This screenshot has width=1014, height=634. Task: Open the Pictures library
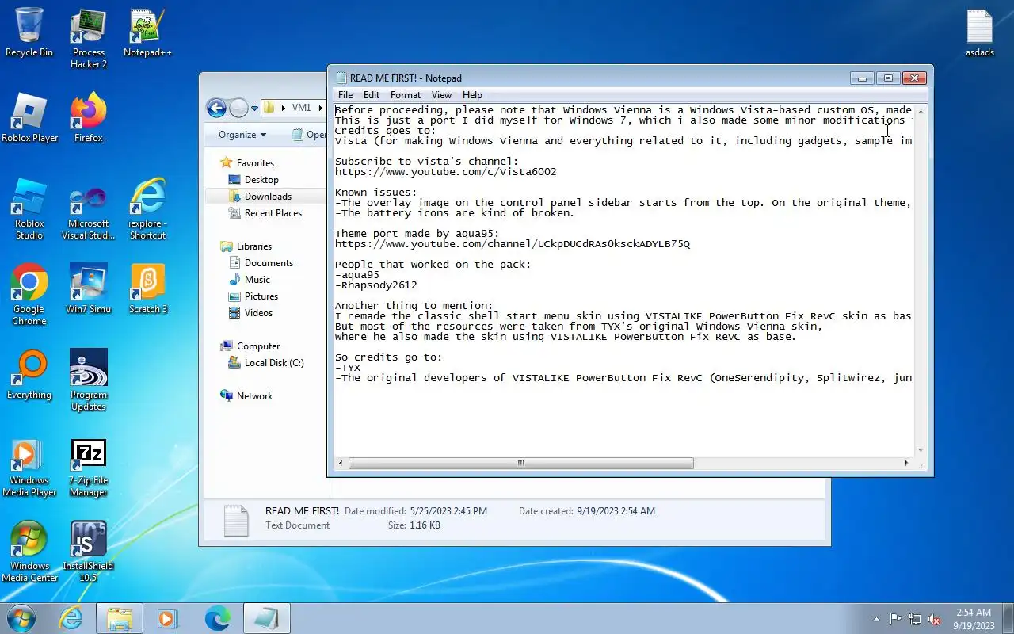261,296
